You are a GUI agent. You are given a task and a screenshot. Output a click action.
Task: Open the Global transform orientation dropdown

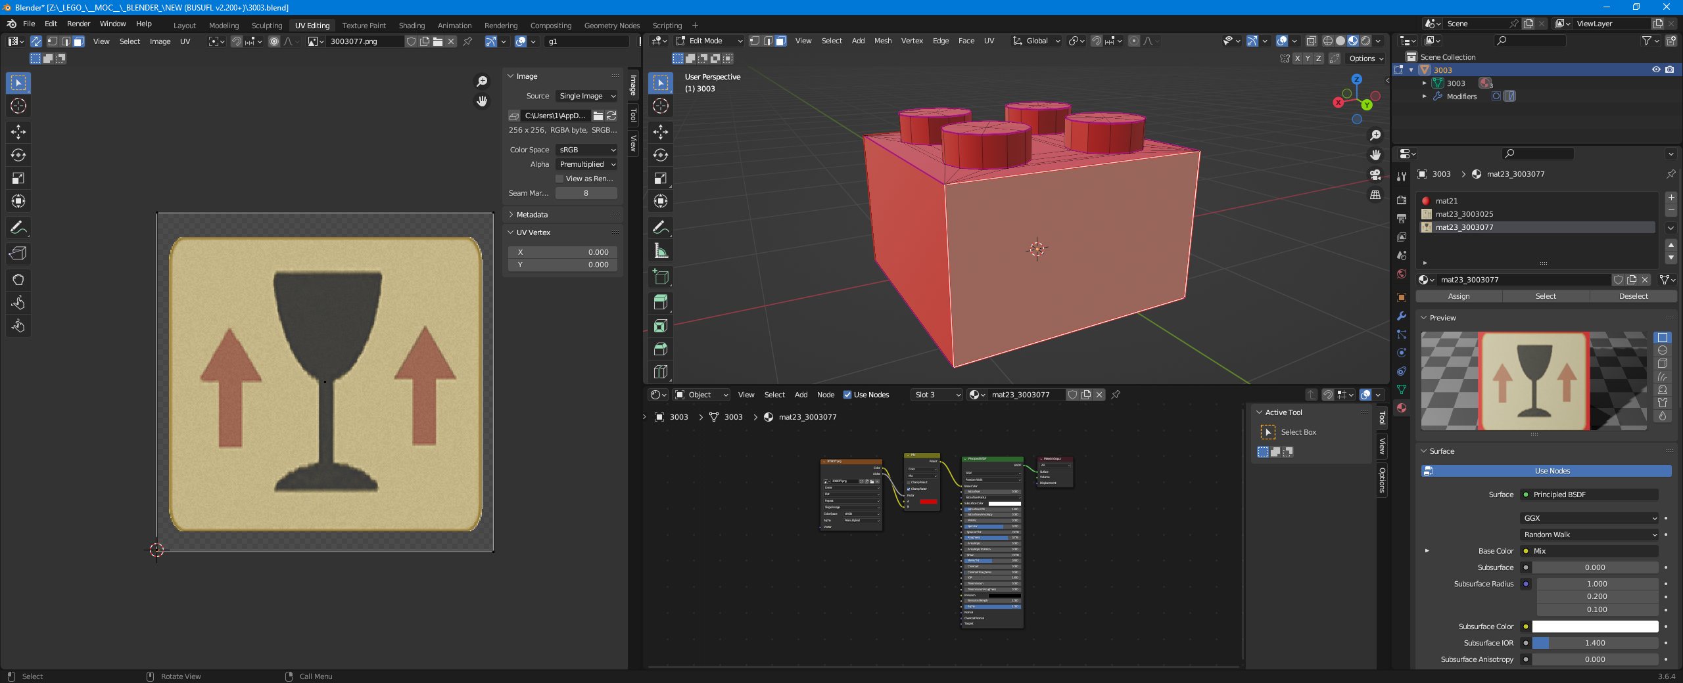pos(1037,41)
